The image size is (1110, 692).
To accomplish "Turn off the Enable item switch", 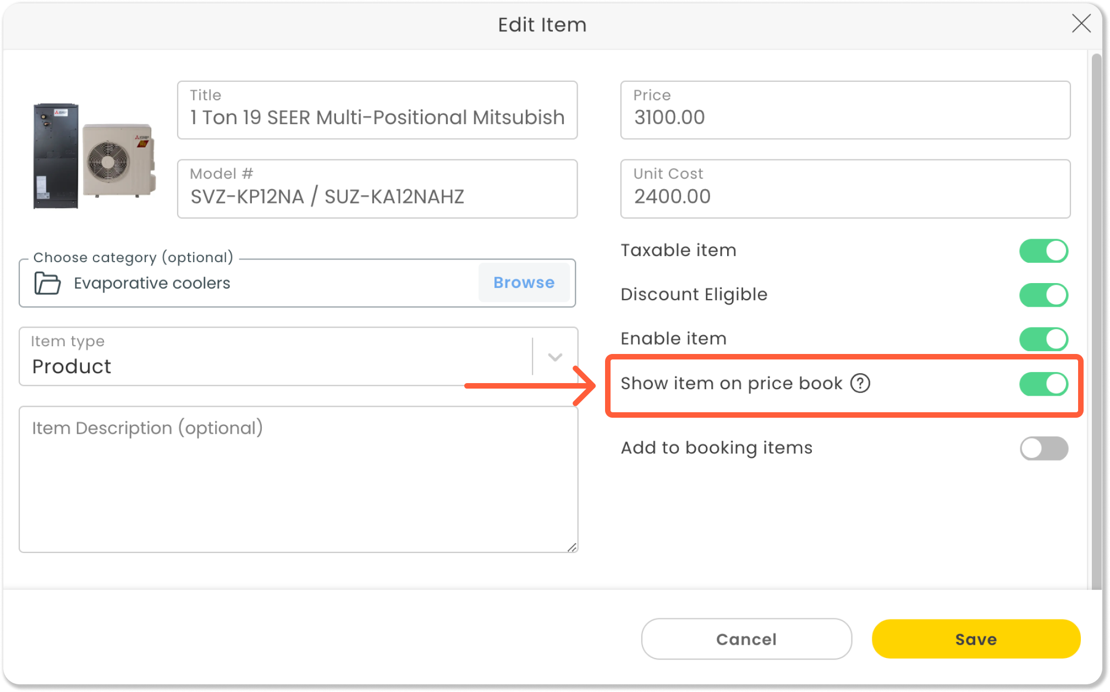I will tap(1043, 339).
